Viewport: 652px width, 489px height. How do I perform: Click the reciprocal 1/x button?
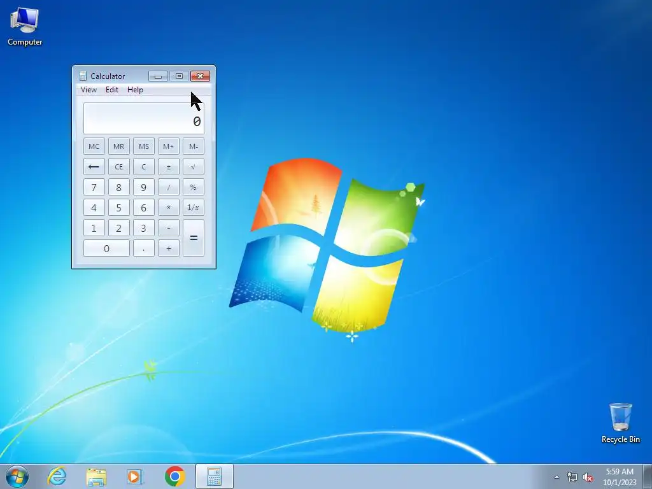tap(194, 208)
